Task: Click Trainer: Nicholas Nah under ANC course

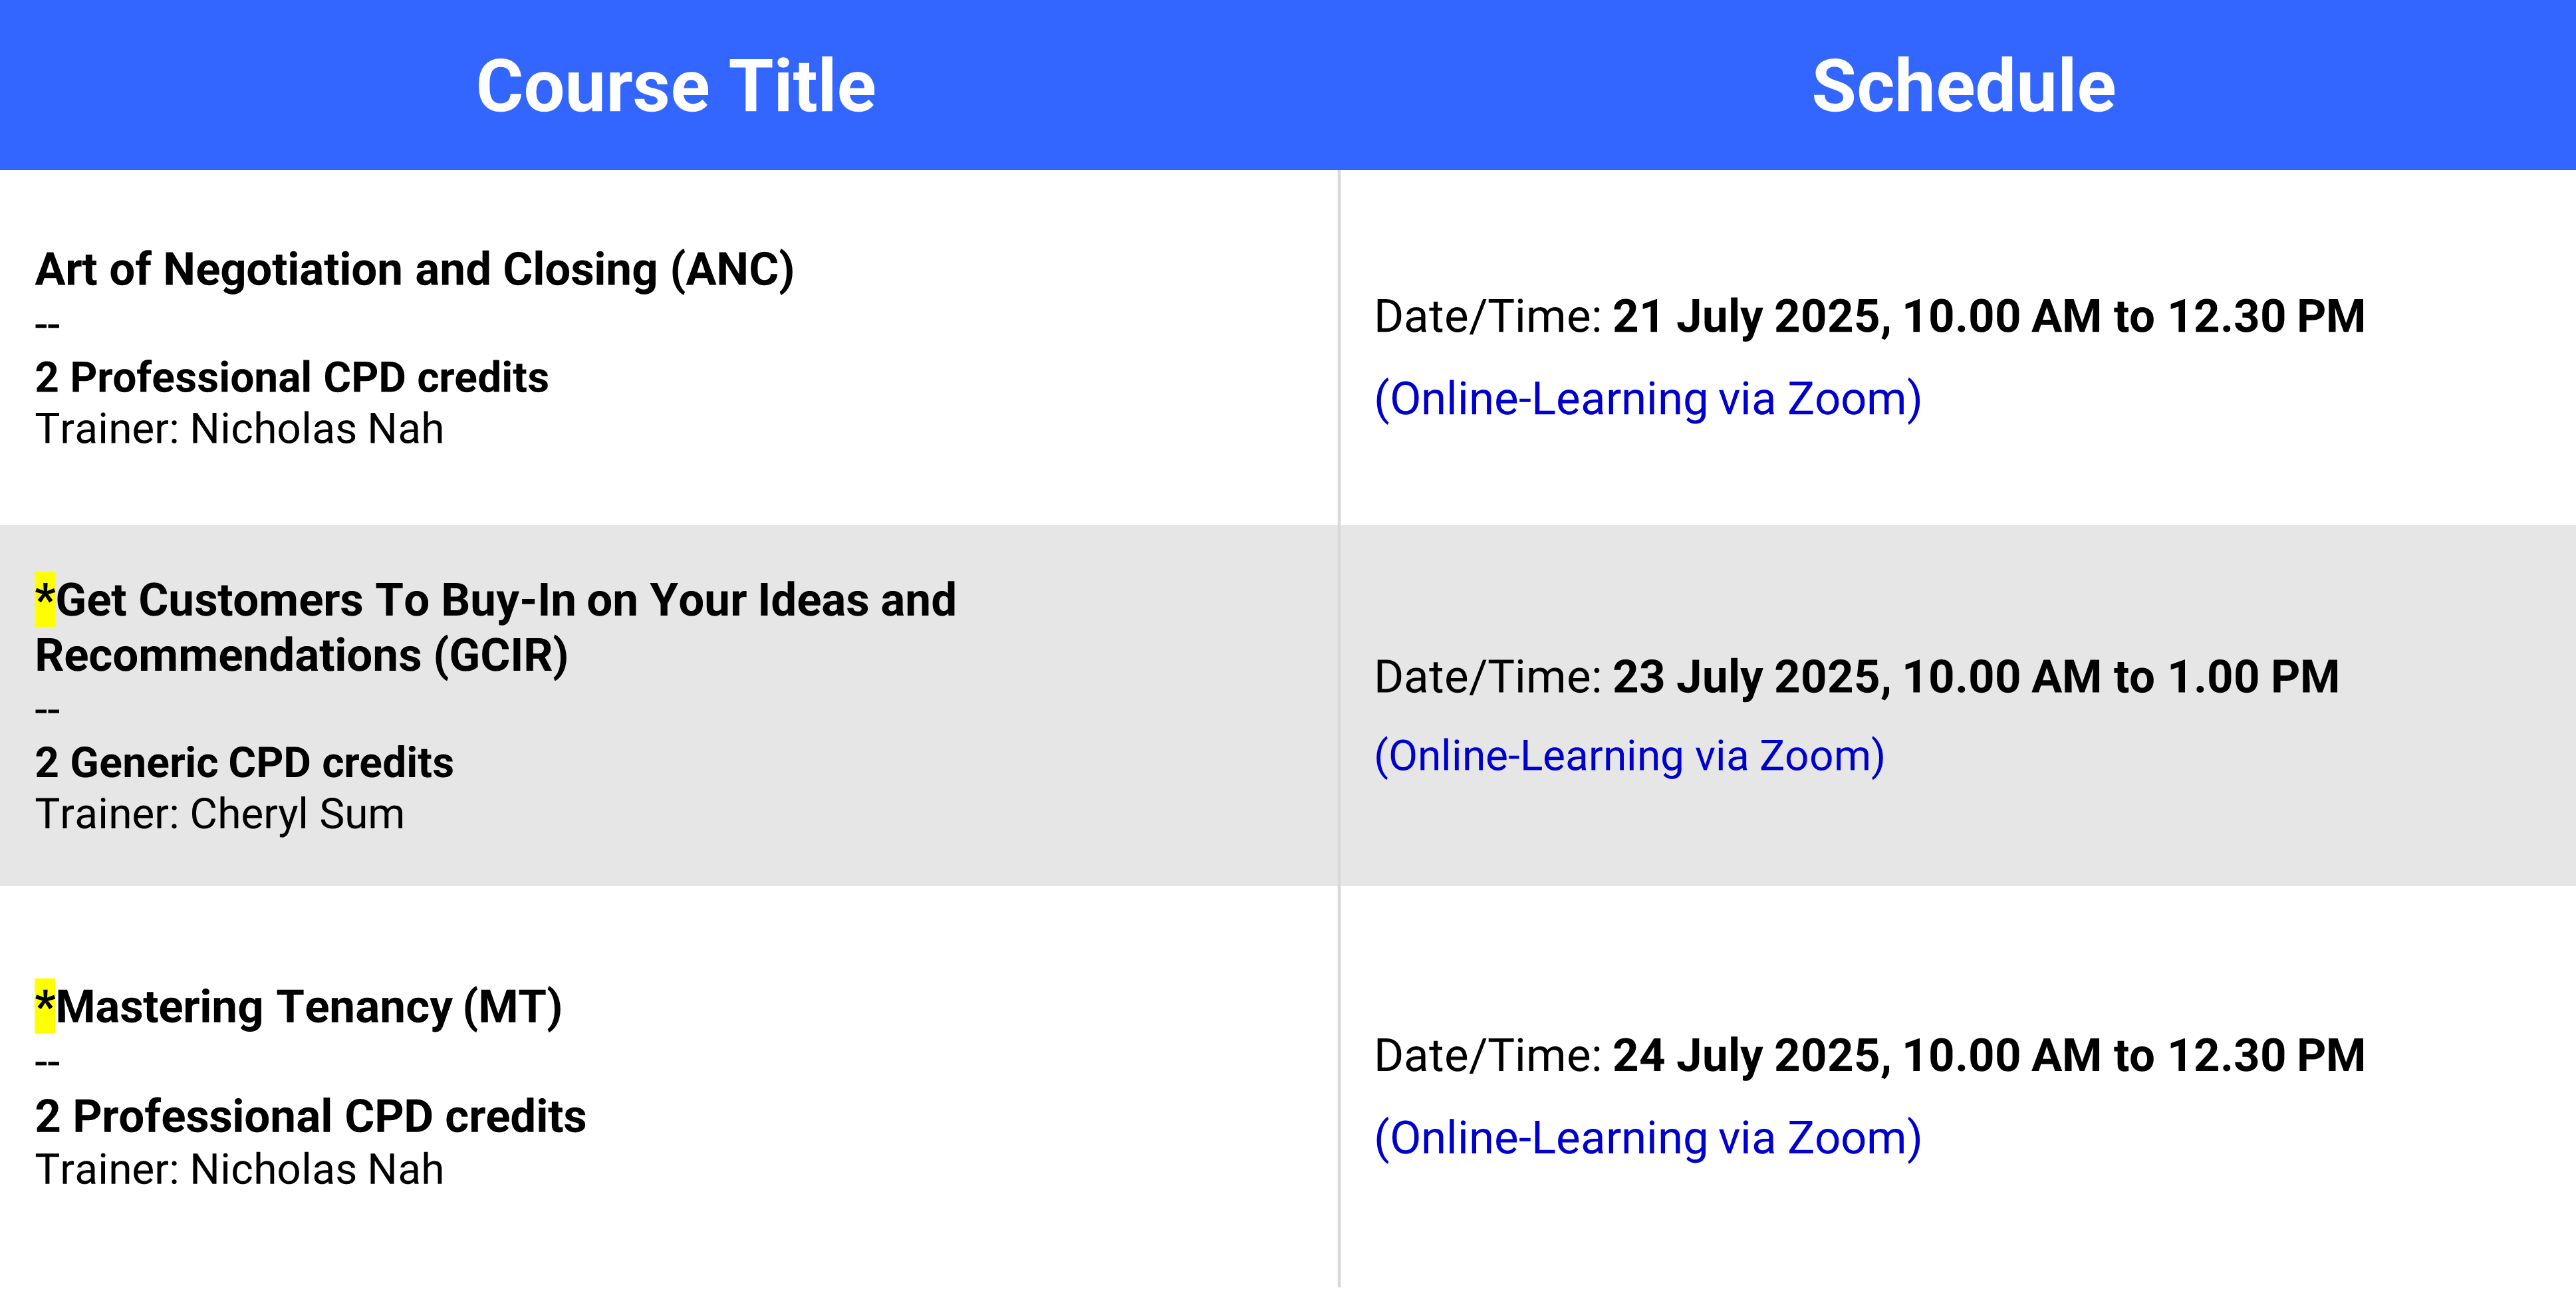Action: point(239,429)
